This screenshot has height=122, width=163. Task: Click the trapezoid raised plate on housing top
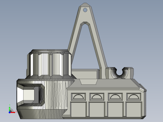tap(88, 82)
